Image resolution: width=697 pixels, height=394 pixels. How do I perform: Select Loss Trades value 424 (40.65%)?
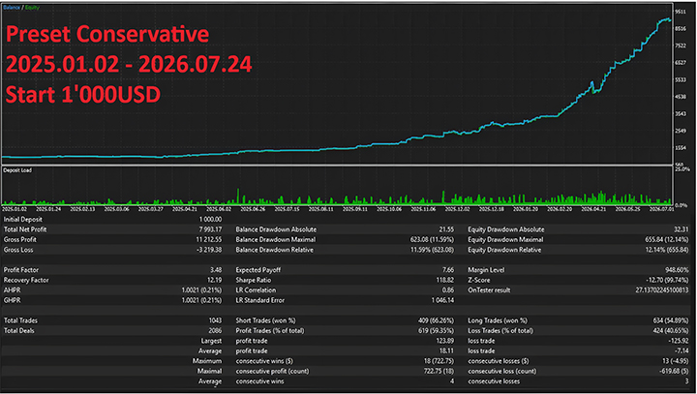[671, 330]
